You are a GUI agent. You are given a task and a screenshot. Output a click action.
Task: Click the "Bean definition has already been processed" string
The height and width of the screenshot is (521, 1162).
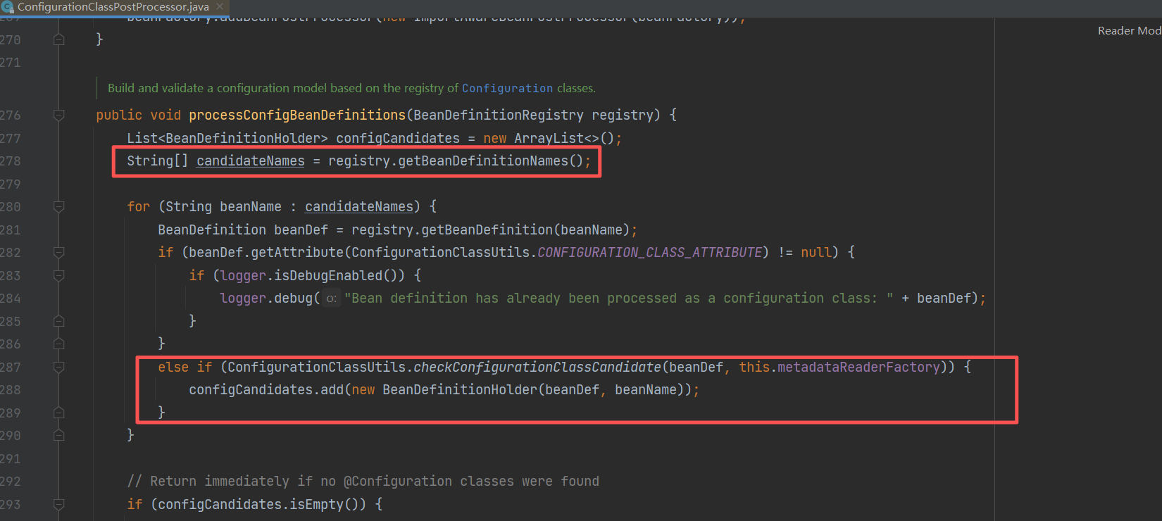pos(618,298)
